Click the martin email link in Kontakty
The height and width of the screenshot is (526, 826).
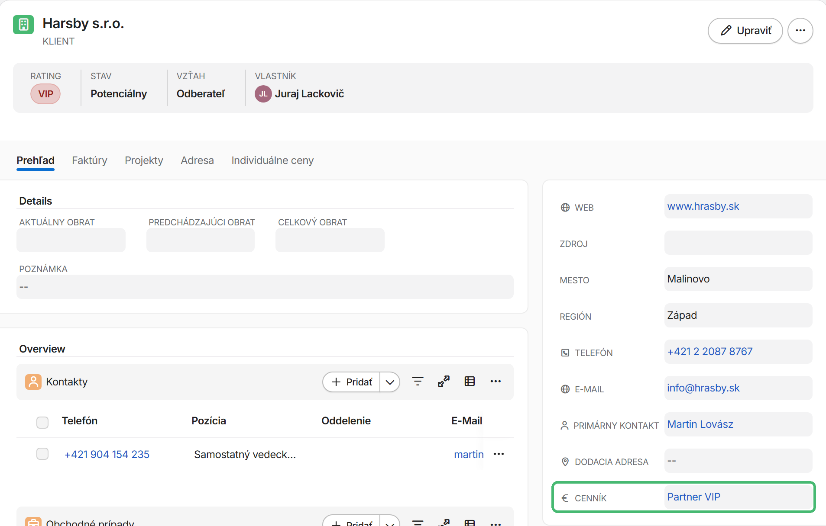(469, 455)
